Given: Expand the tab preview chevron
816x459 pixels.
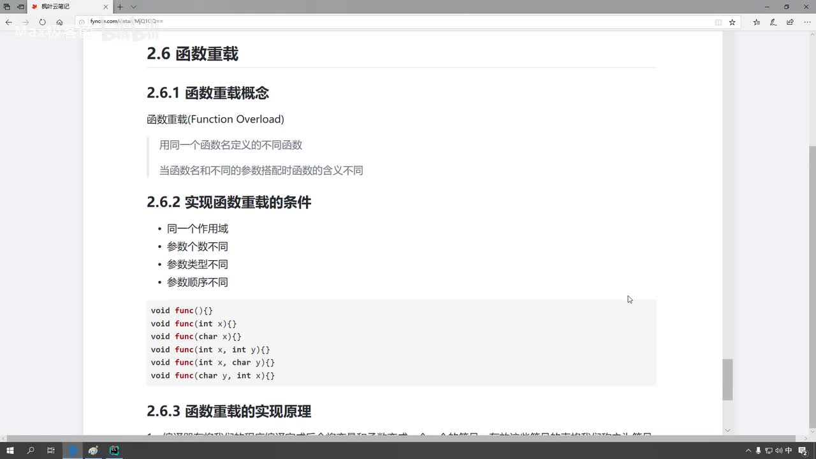Looking at the screenshot, I should (133, 6).
